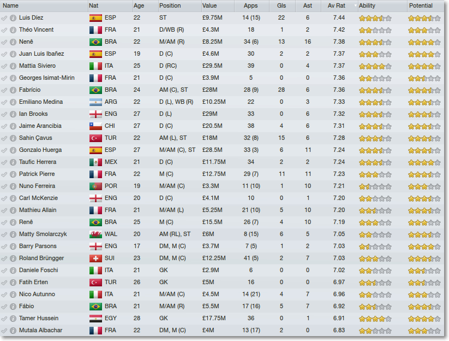Sort by Gls column header
Screen dimensions: 449x341
coord(282,5)
